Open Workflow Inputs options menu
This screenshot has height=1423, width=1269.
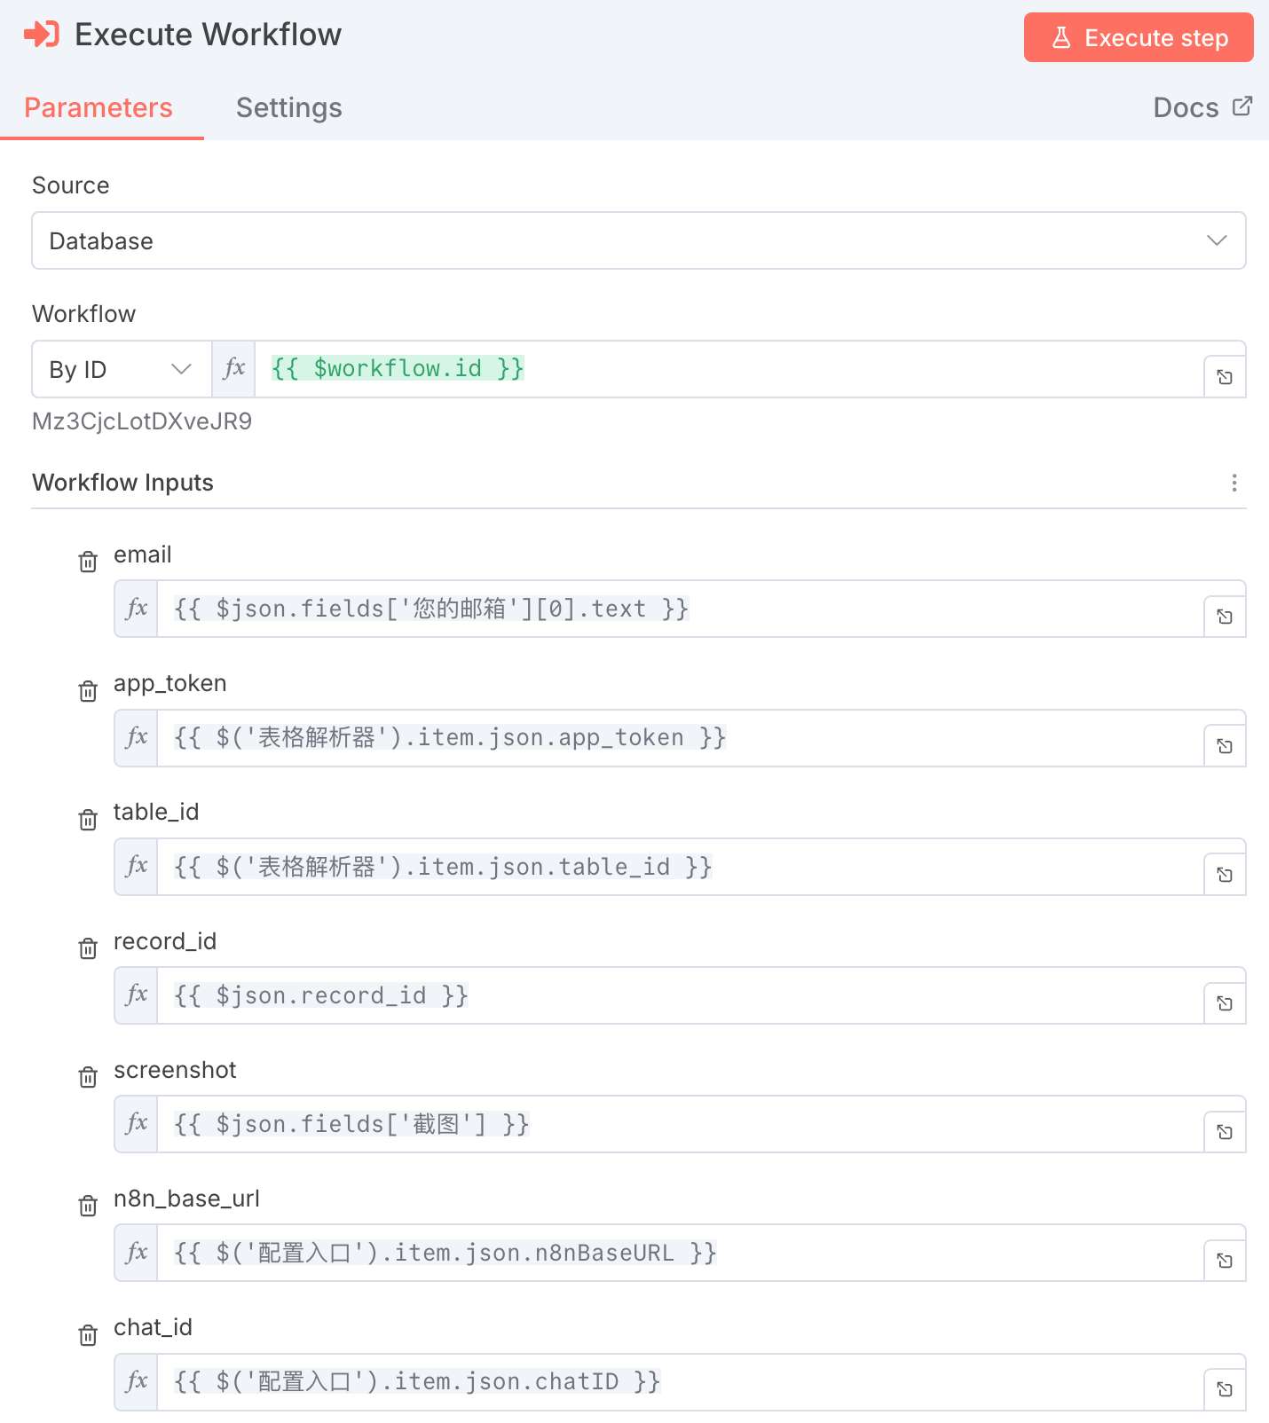coord(1234,483)
